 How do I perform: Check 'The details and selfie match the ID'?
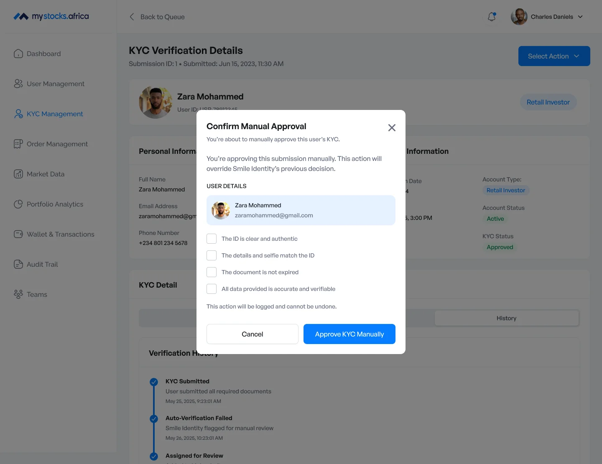pos(212,255)
